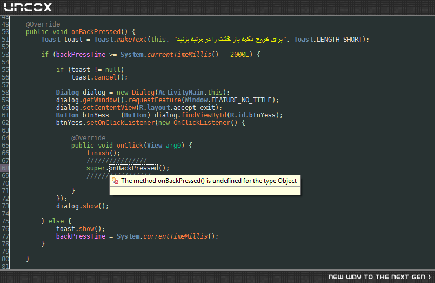Click the comment slashes on line 67
The width and height of the screenshot is (435, 283).
pyautogui.click(x=117, y=161)
